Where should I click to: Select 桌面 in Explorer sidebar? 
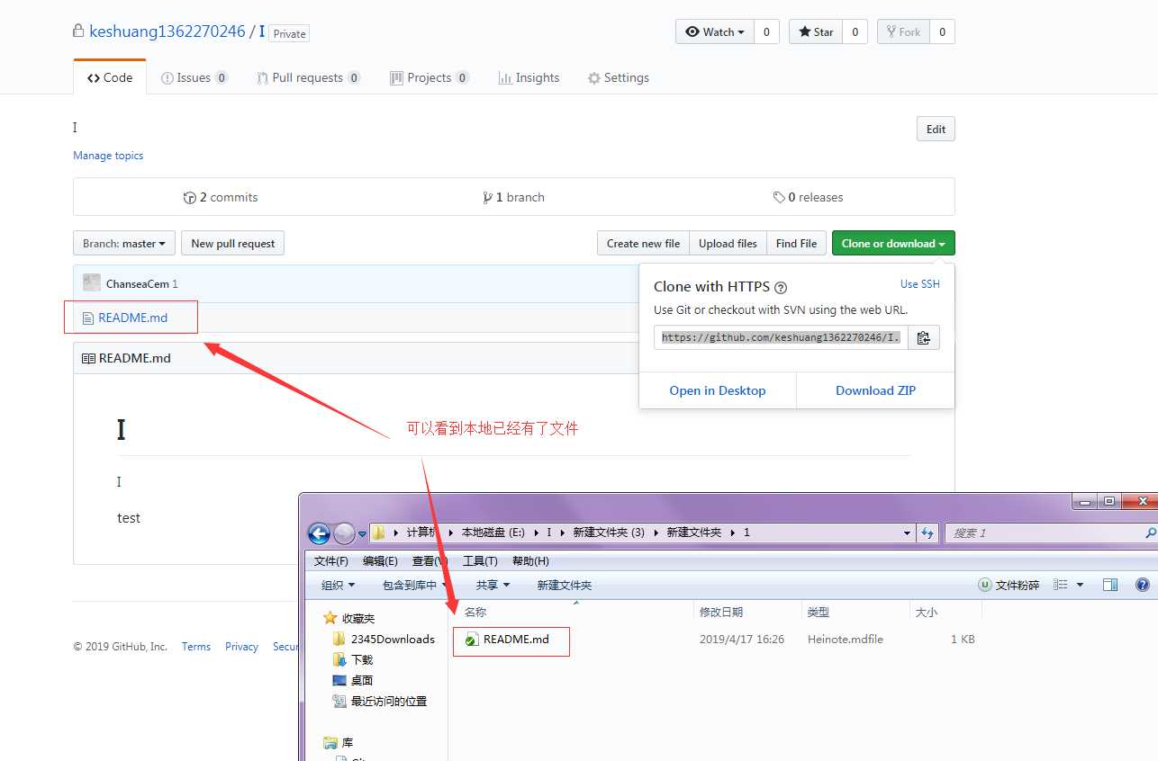coord(353,681)
